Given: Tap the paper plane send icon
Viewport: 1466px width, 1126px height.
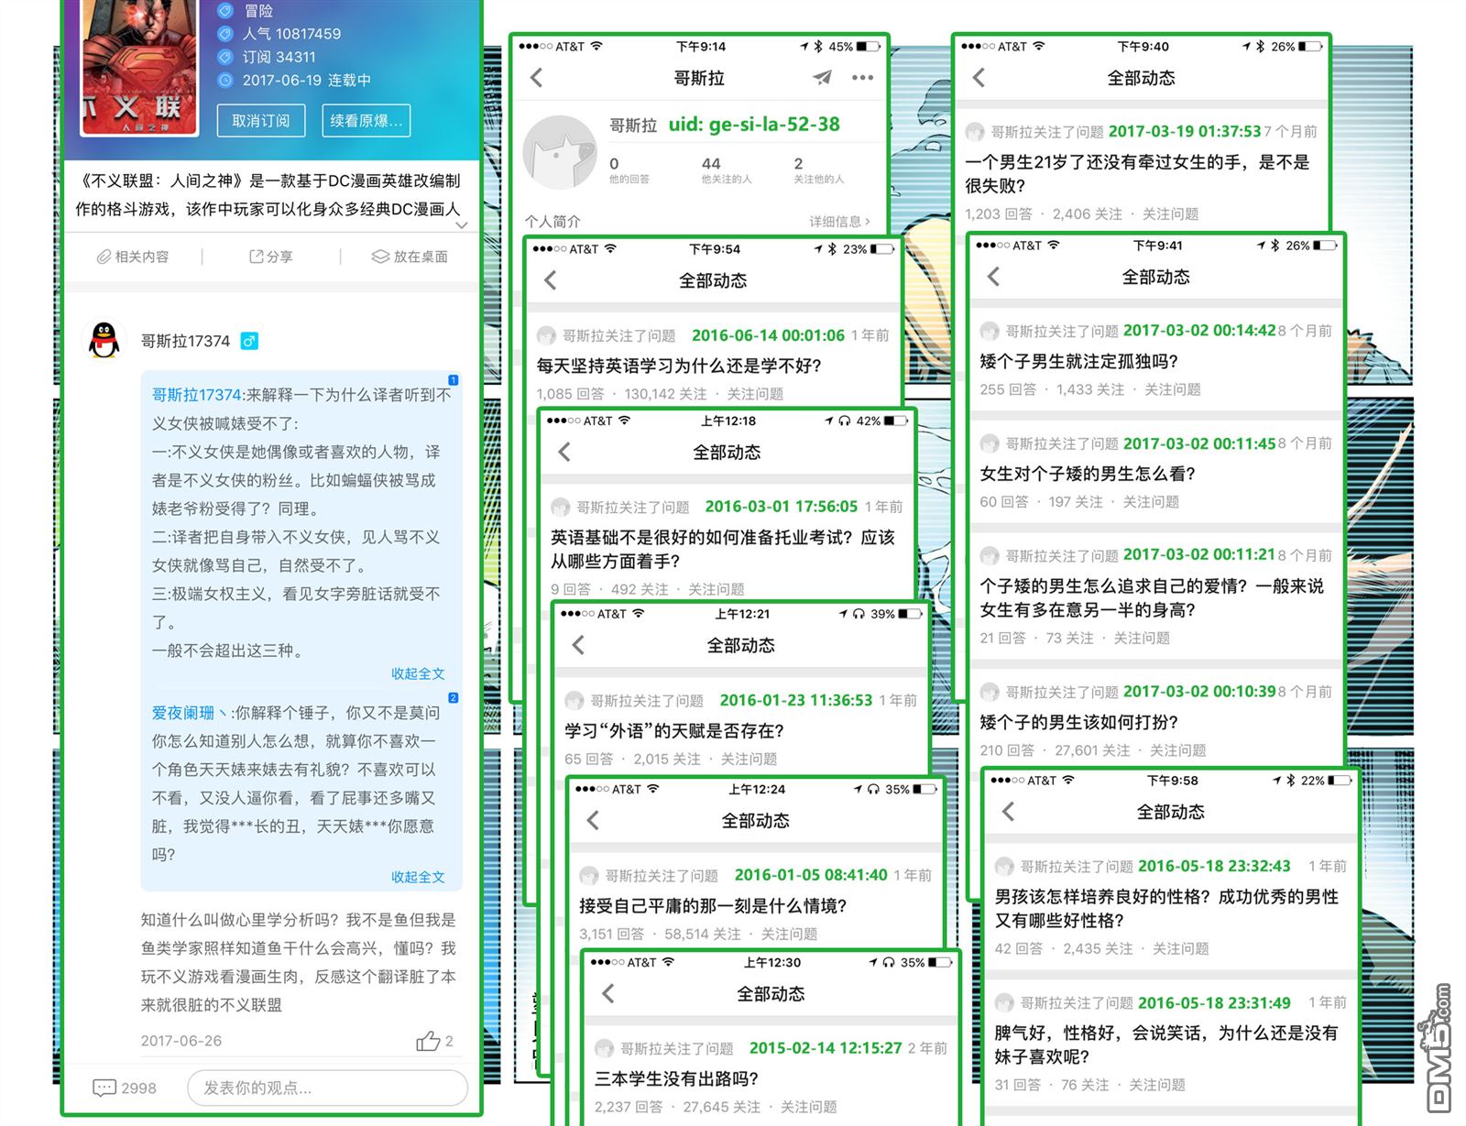Looking at the screenshot, I should click(x=822, y=78).
